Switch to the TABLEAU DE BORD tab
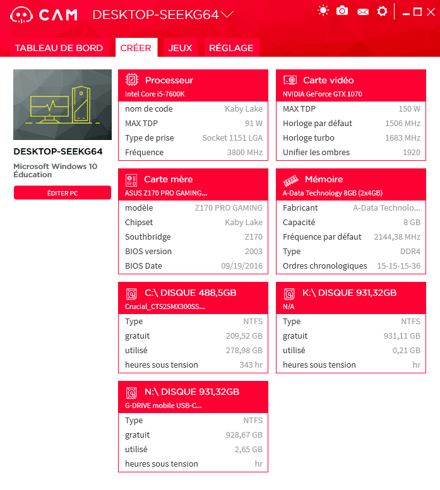 click(59, 48)
